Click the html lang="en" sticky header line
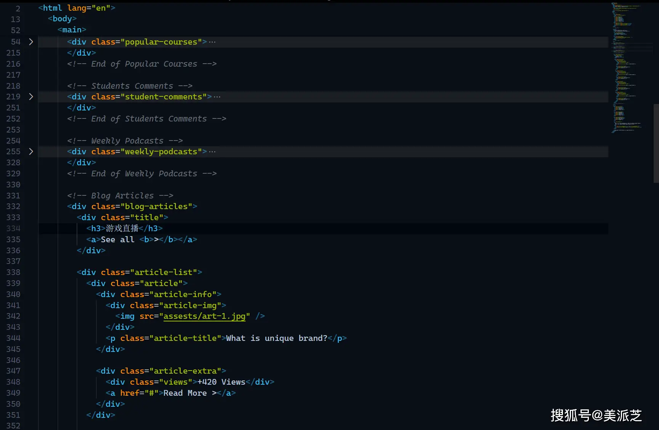659x430 pixels. [x=77, y=8]
